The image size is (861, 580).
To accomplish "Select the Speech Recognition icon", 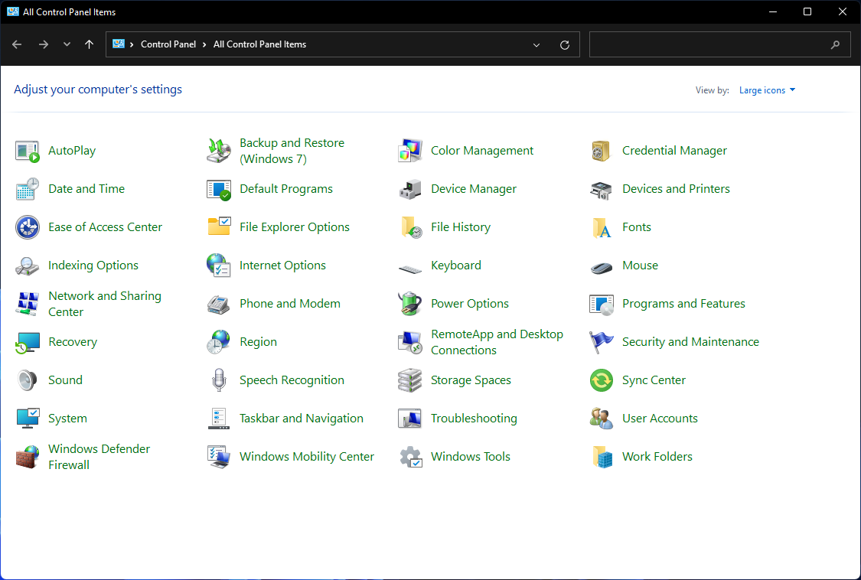I will tap(292, 380).
